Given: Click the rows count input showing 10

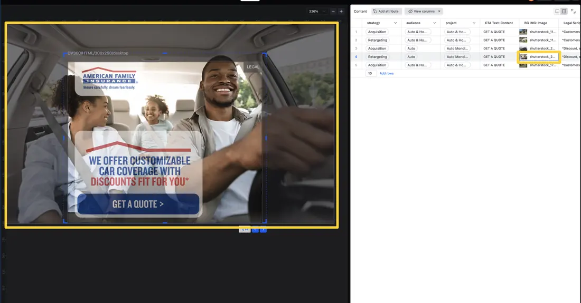Looking at the screenshot, I should (x=371, y=73).
